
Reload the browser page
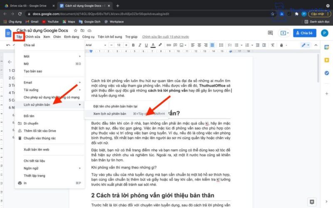20,14
